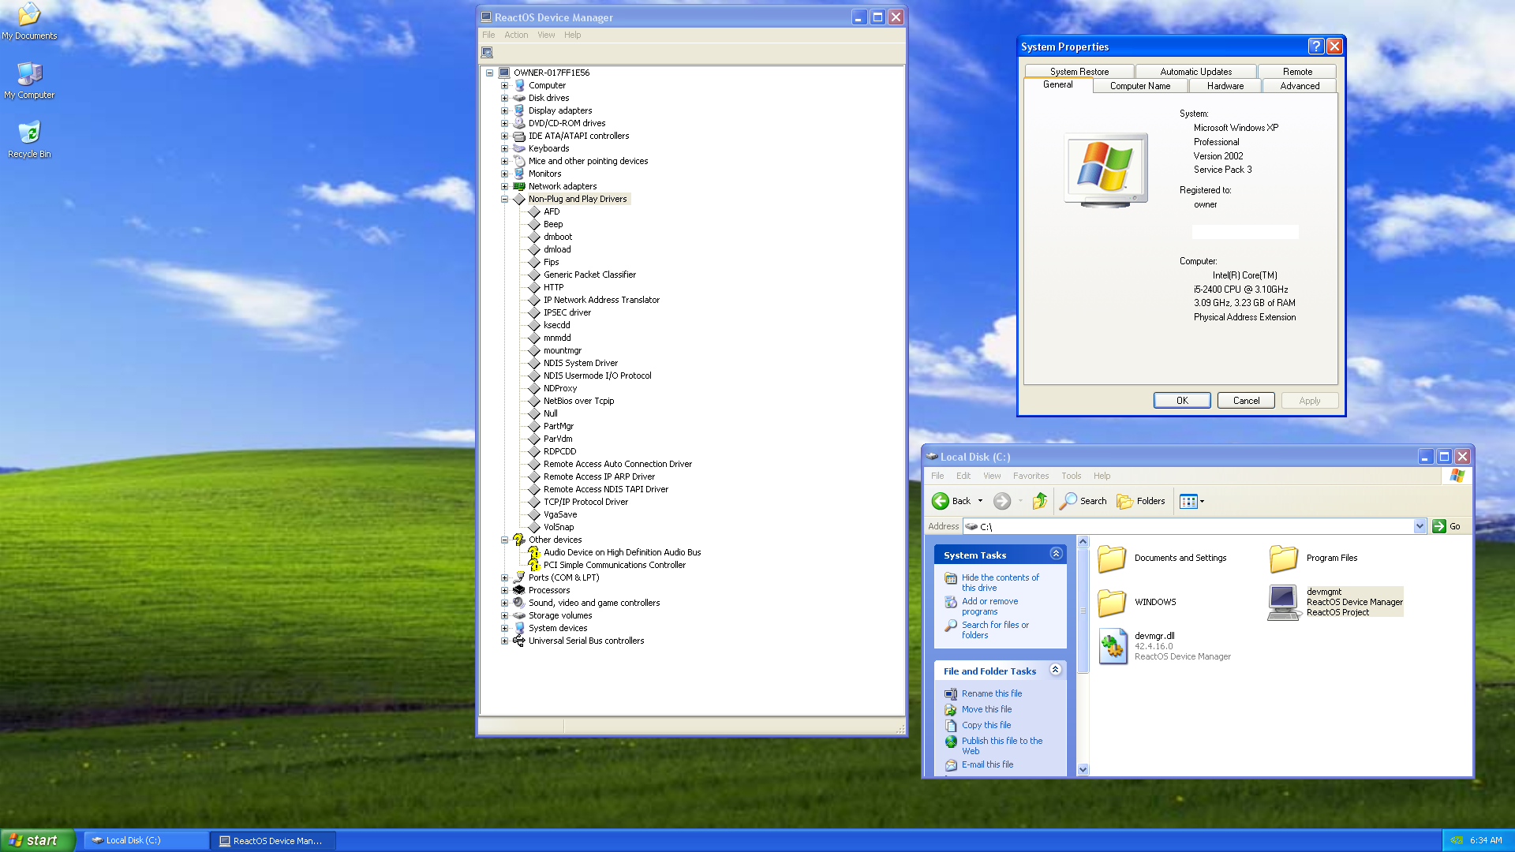Screen dimensions: 1515x852
Task: Click the My Documents desktop icon
Action: click(29, 21)
